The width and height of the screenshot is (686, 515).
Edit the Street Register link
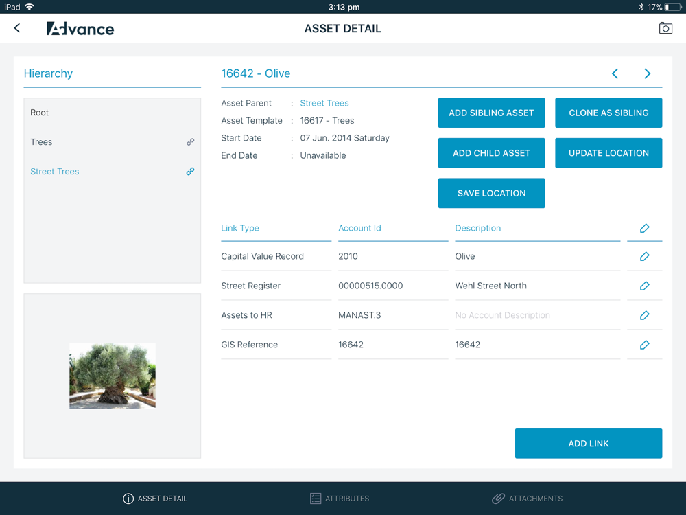[644, 286]
